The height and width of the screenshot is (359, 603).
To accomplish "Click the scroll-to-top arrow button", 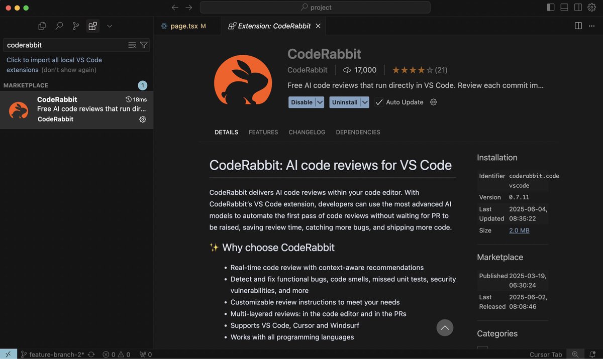I will (x=445, y=328).
